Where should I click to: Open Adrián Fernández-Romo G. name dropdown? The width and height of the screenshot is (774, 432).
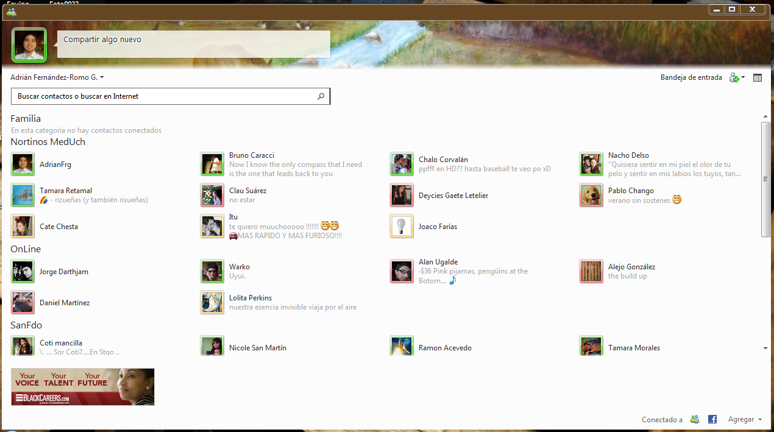point(57,77)
